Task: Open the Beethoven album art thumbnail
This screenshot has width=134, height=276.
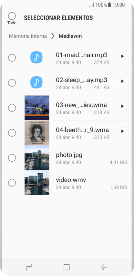Action: click(x=37, y=133)
